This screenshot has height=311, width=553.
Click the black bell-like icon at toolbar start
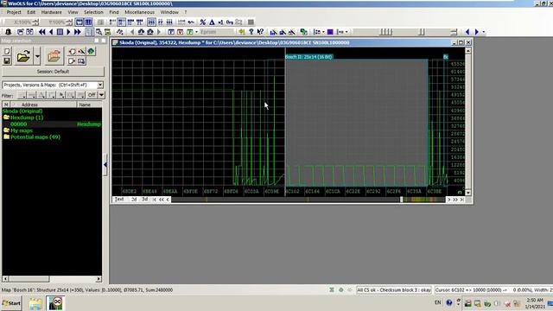(x=8, y=32)
